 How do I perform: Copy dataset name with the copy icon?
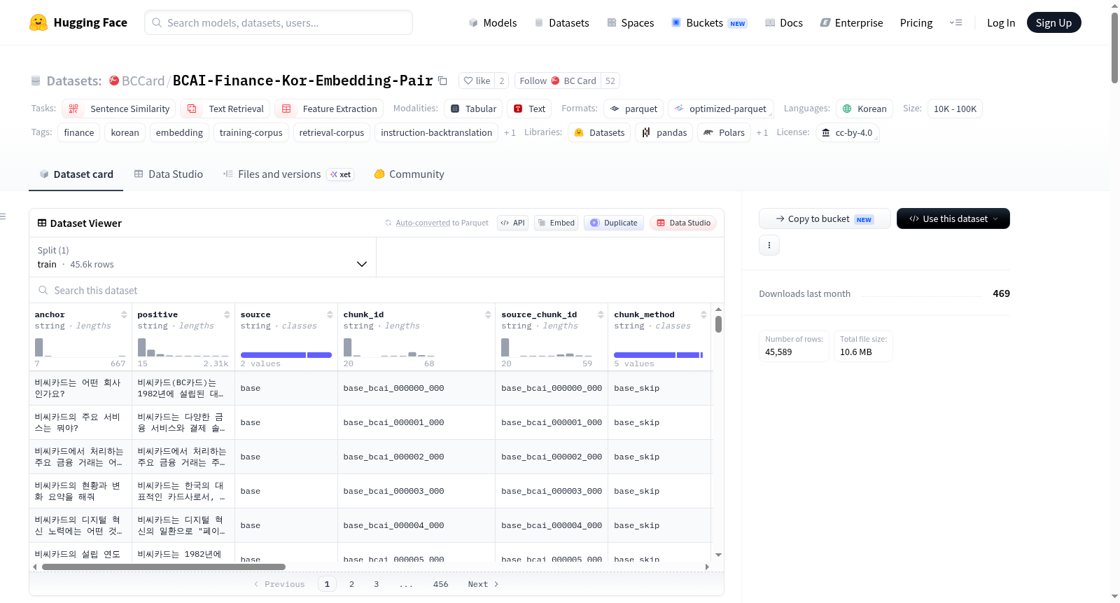tap(442, 81)
